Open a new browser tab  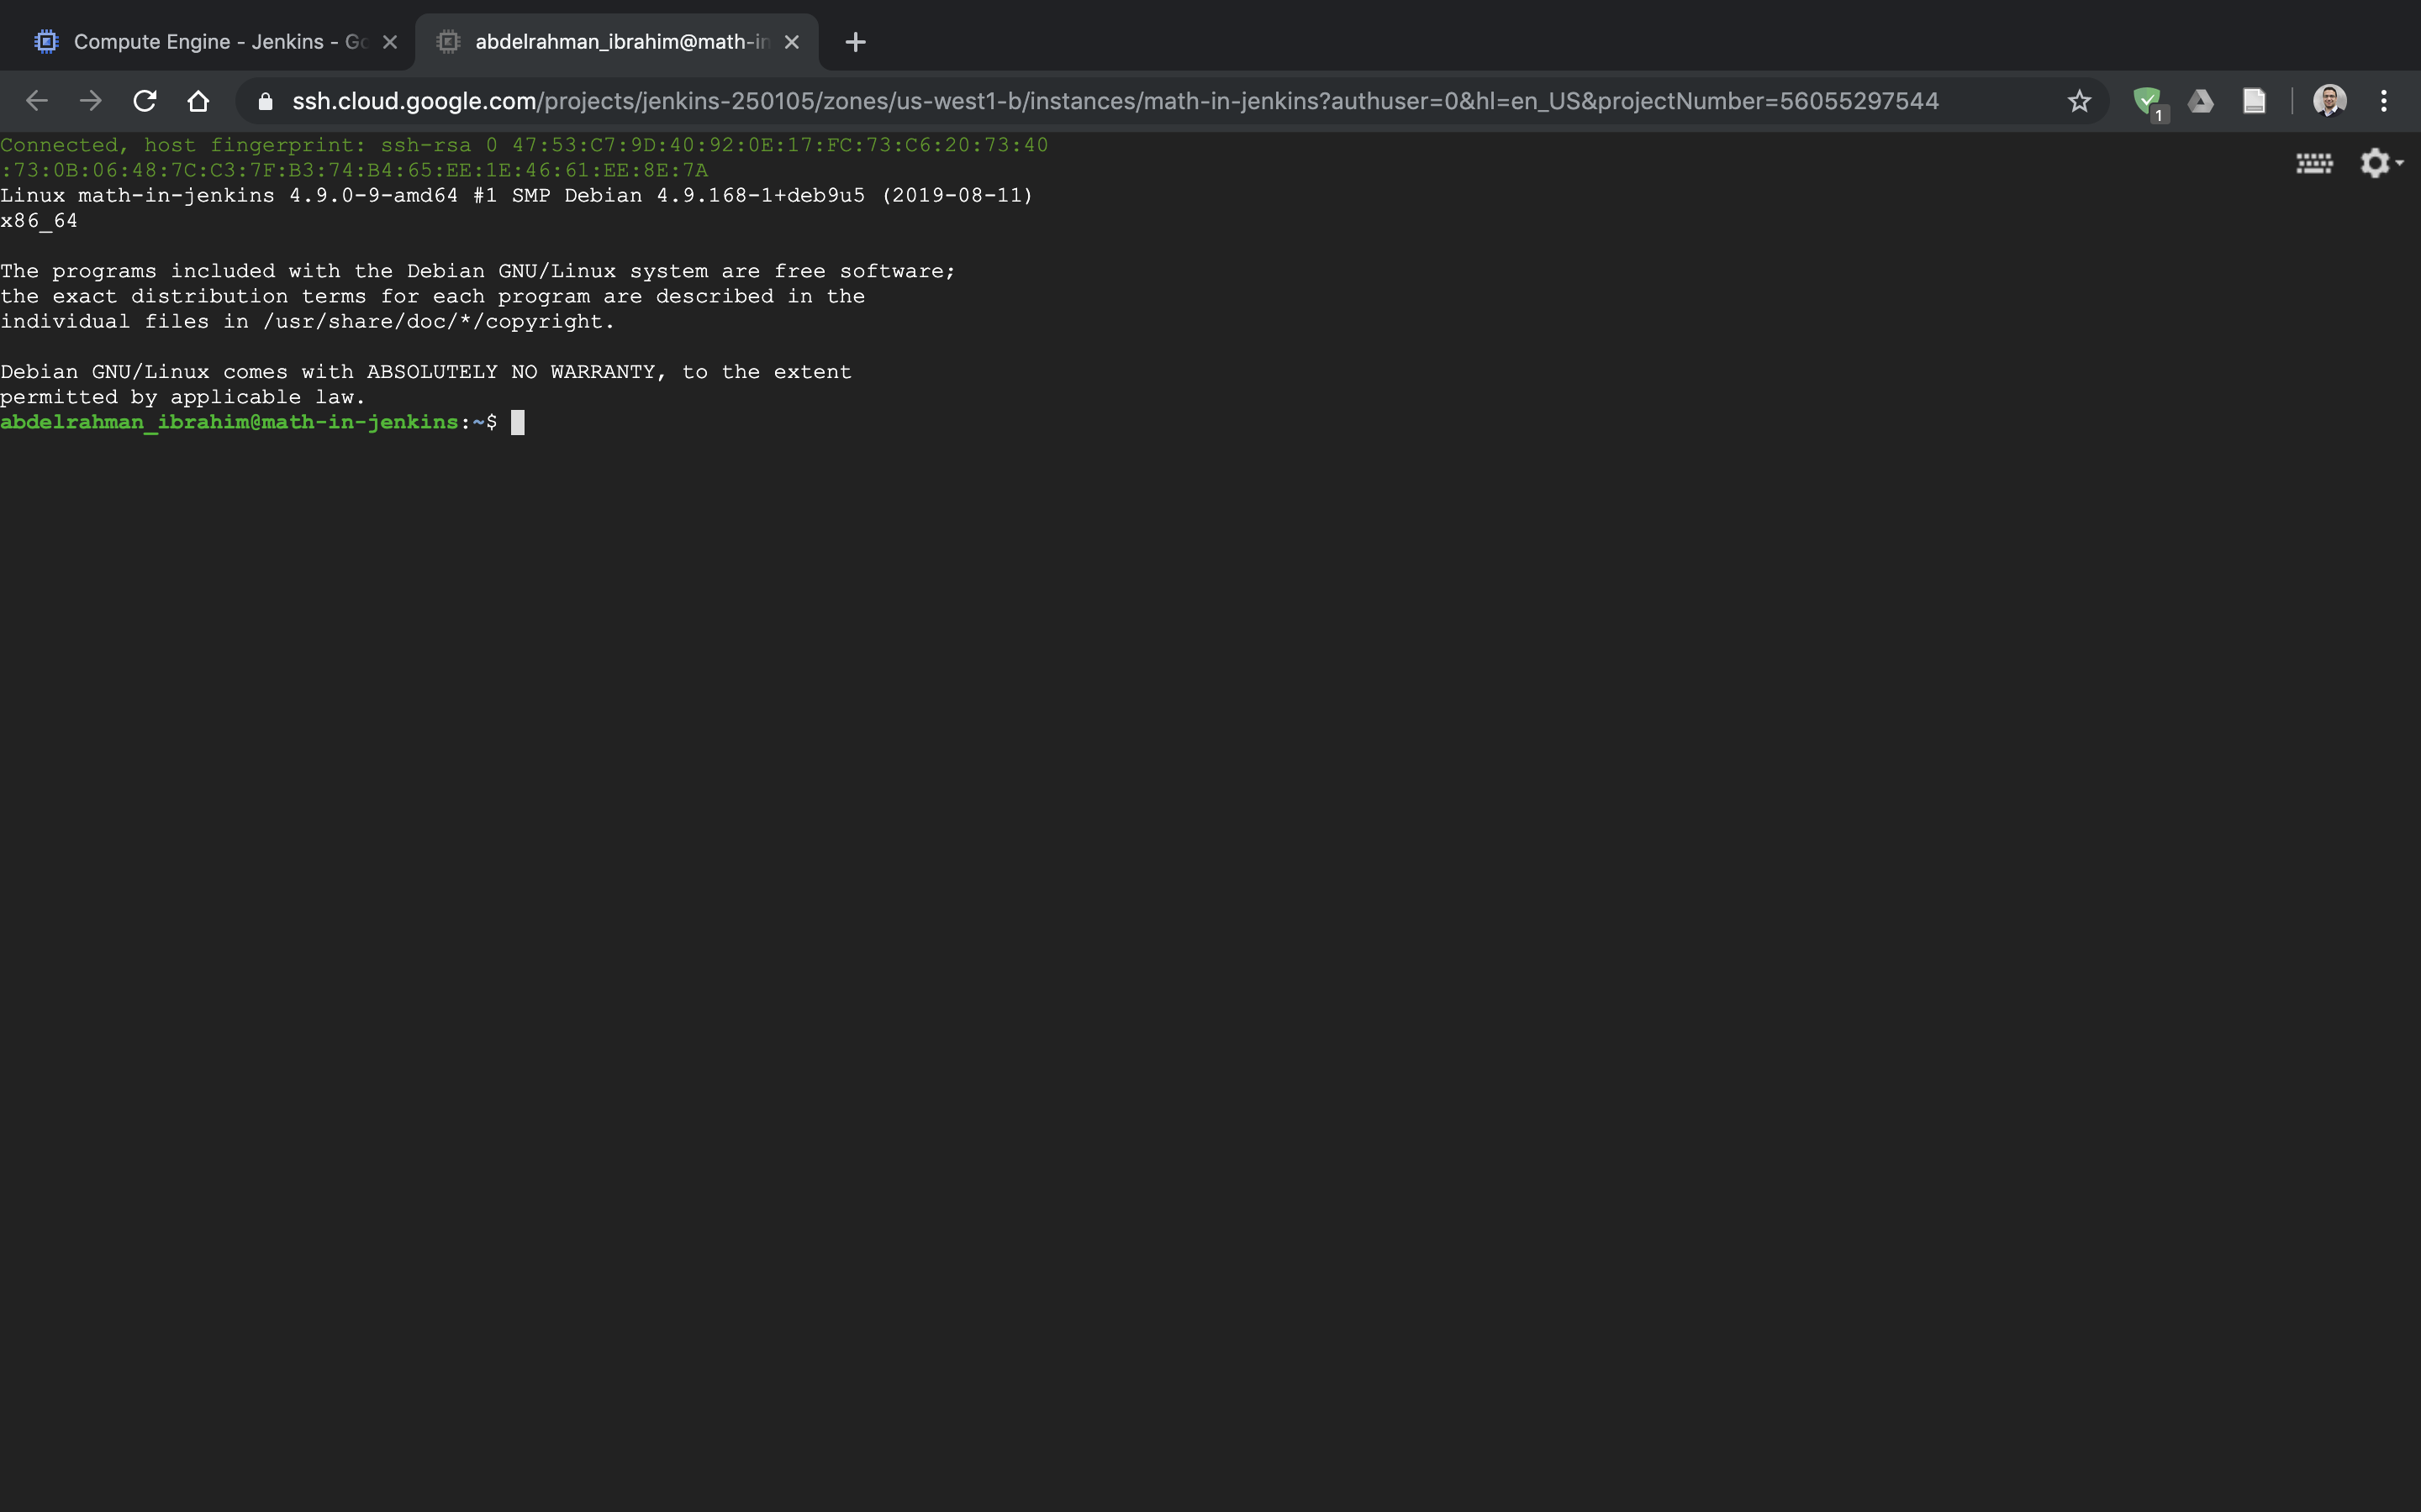pos(856,42)
